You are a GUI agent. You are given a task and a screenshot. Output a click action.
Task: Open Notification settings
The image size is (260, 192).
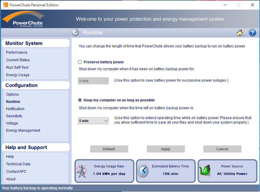(15, 109)
